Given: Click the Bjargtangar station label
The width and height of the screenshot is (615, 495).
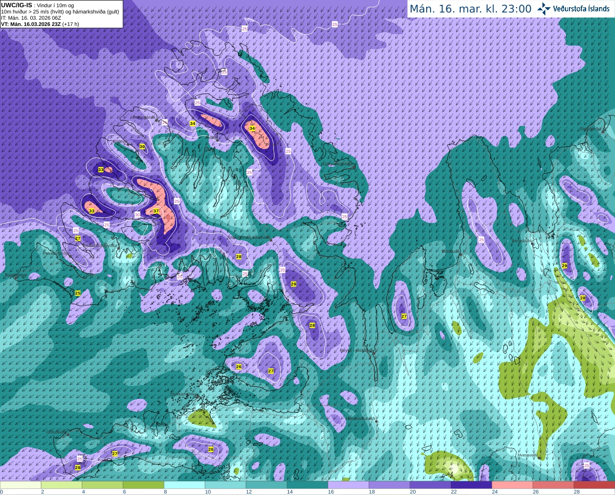Looking at the screenshot, I should point(15,275).
